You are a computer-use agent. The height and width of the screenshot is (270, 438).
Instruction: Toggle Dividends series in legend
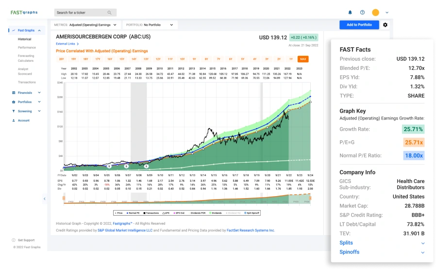click(216, 213)
